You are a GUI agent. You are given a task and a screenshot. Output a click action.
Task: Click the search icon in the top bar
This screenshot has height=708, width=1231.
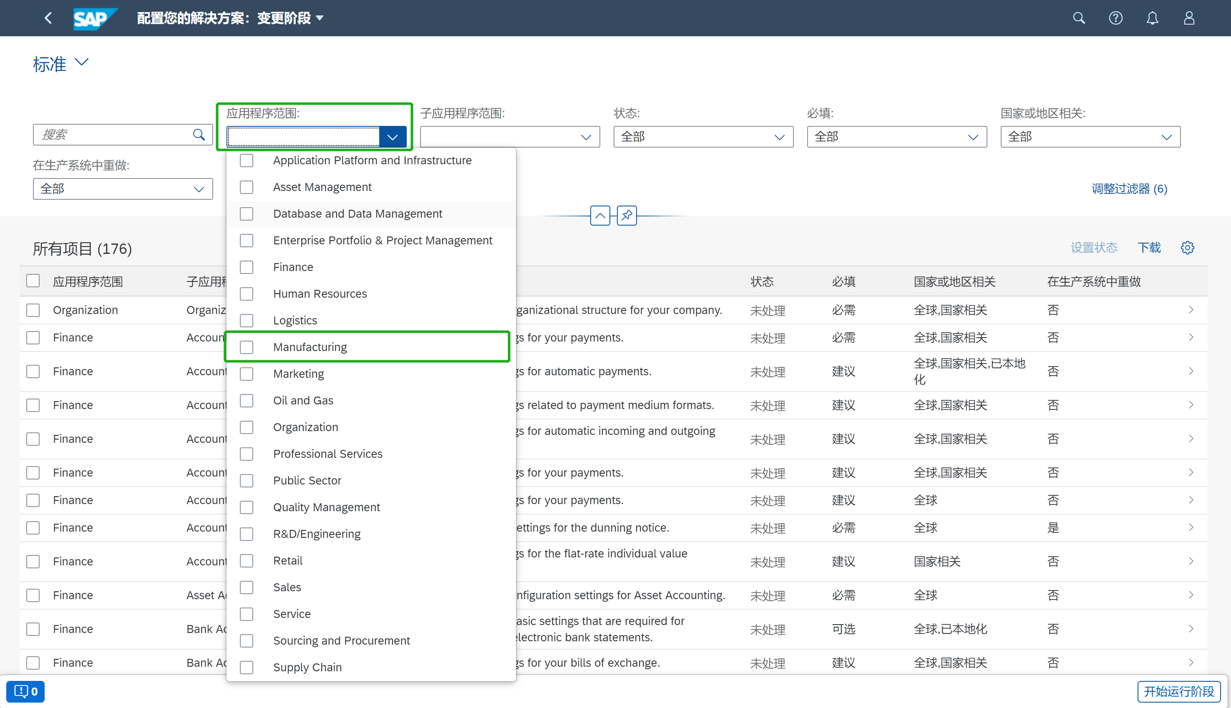pos(1079,18)
